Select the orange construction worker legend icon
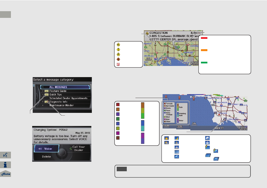The height and width of the screenshot is (188, 267). click(118, 59)
